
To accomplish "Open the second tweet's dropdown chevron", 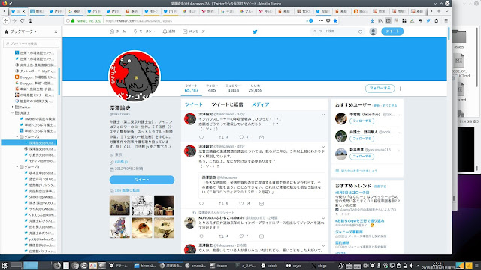I will point(323,147).
